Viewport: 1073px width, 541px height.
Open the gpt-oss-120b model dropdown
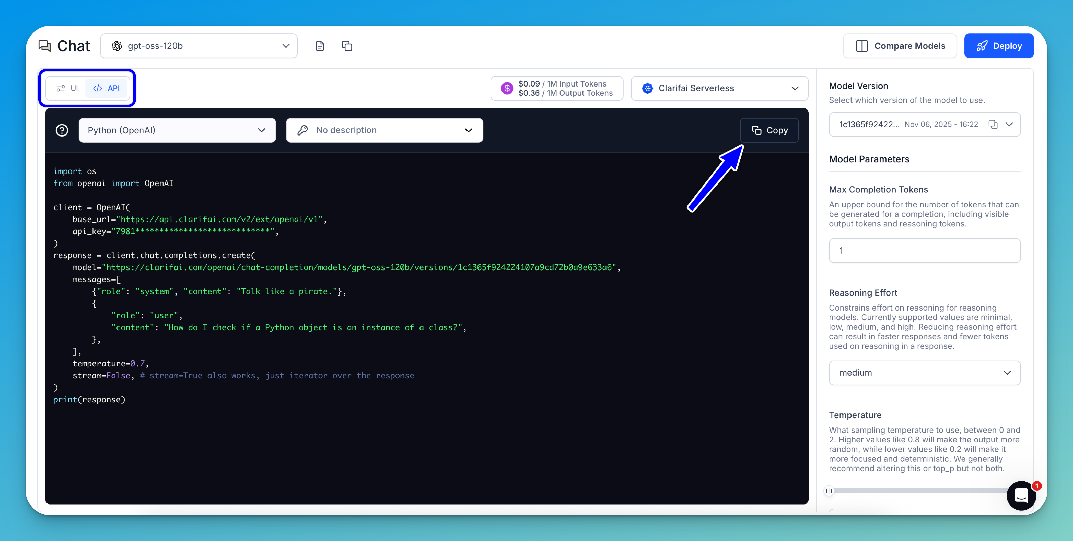coord(199,46)
